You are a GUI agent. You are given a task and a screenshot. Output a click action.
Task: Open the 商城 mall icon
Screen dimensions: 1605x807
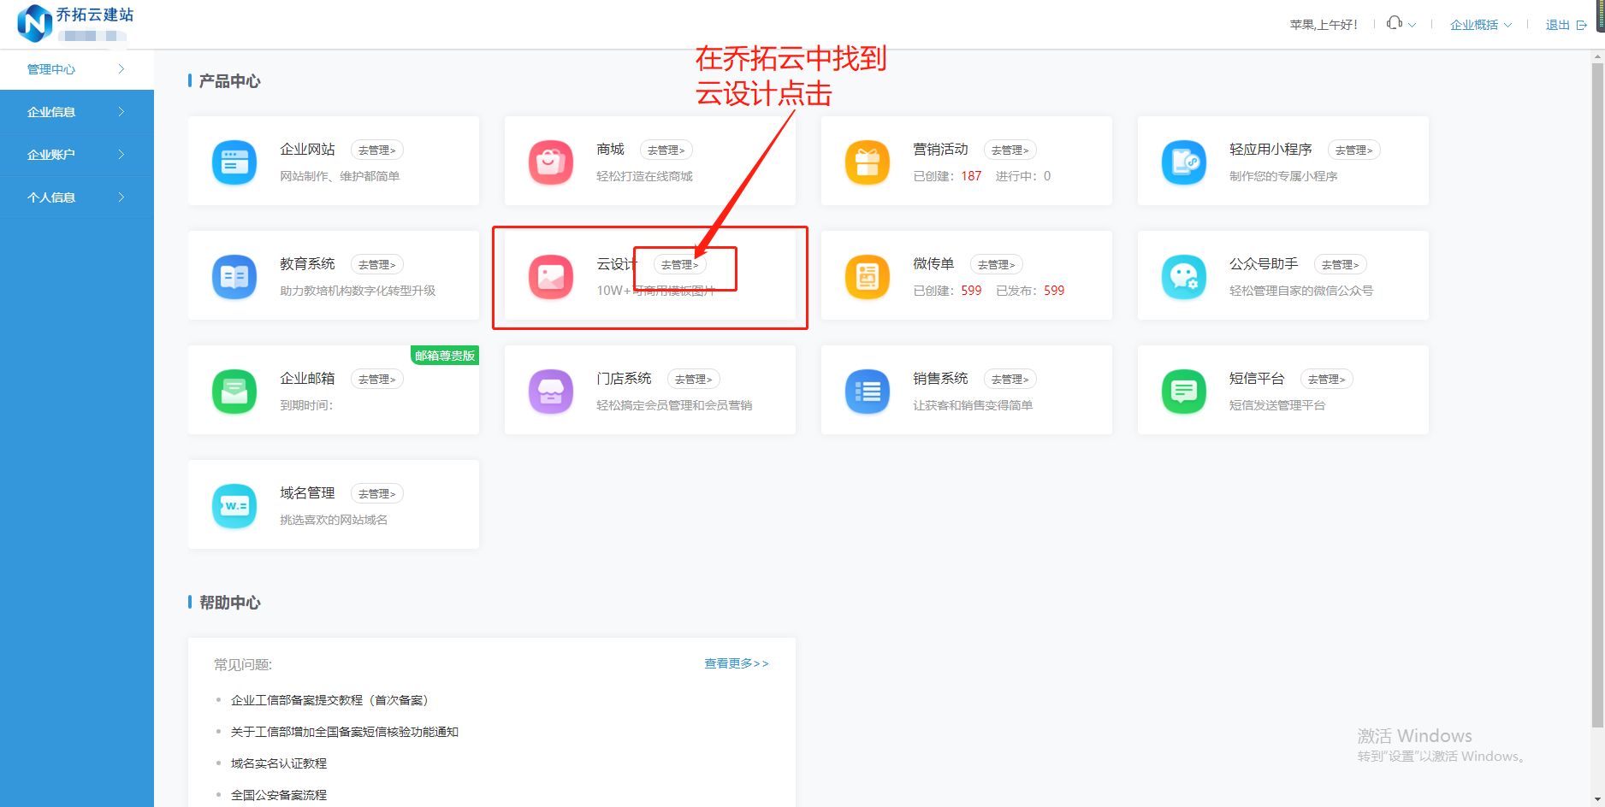click(551, 162)
